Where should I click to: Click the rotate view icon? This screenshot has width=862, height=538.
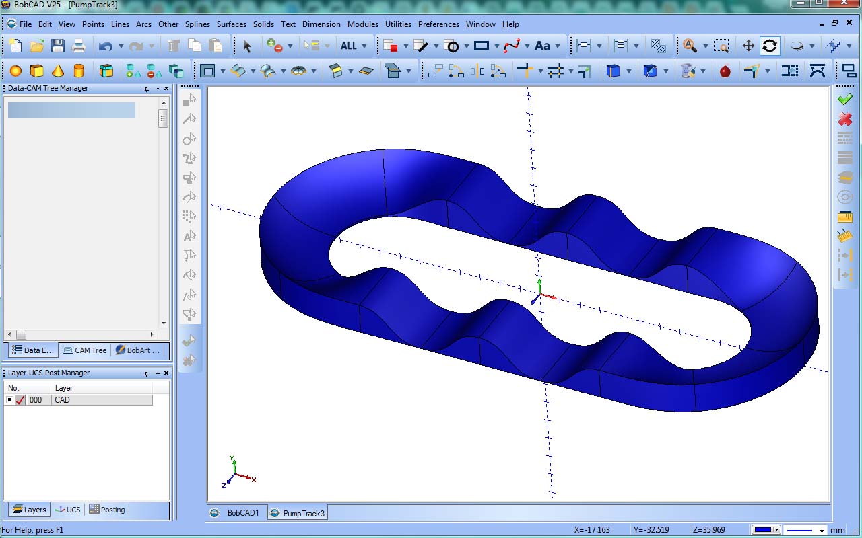coord(770,46)
